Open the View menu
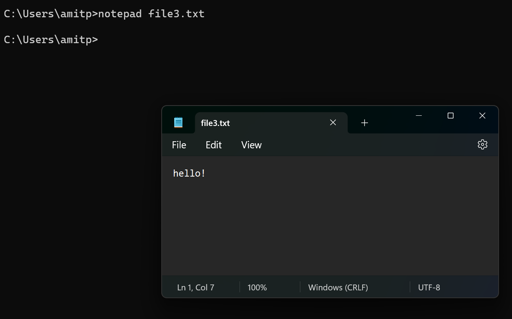Screen dimensions: 512x319 (251, 145)
